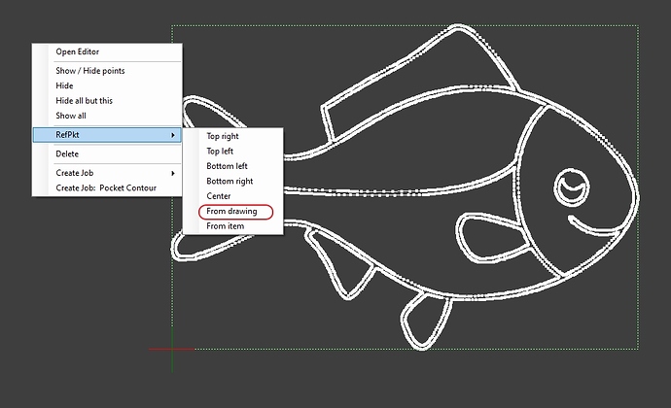
Task: Toggle Show / Hide points option
Action: (89, 71)
